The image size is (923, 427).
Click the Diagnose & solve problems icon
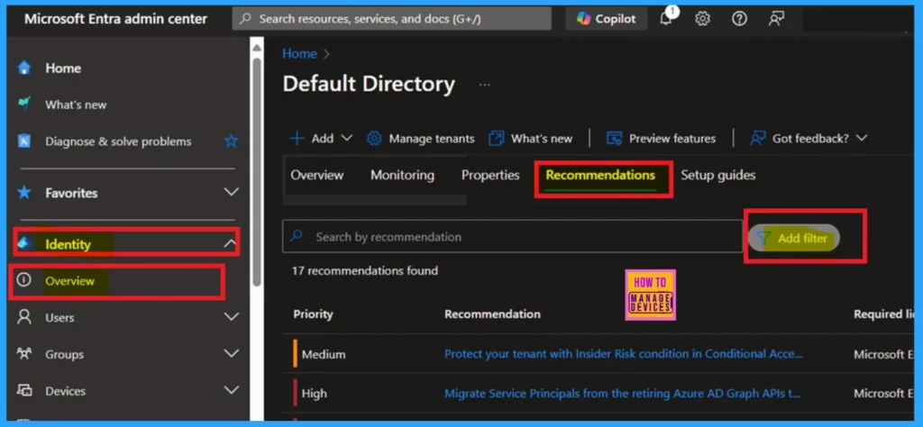[x=24, y=141]
